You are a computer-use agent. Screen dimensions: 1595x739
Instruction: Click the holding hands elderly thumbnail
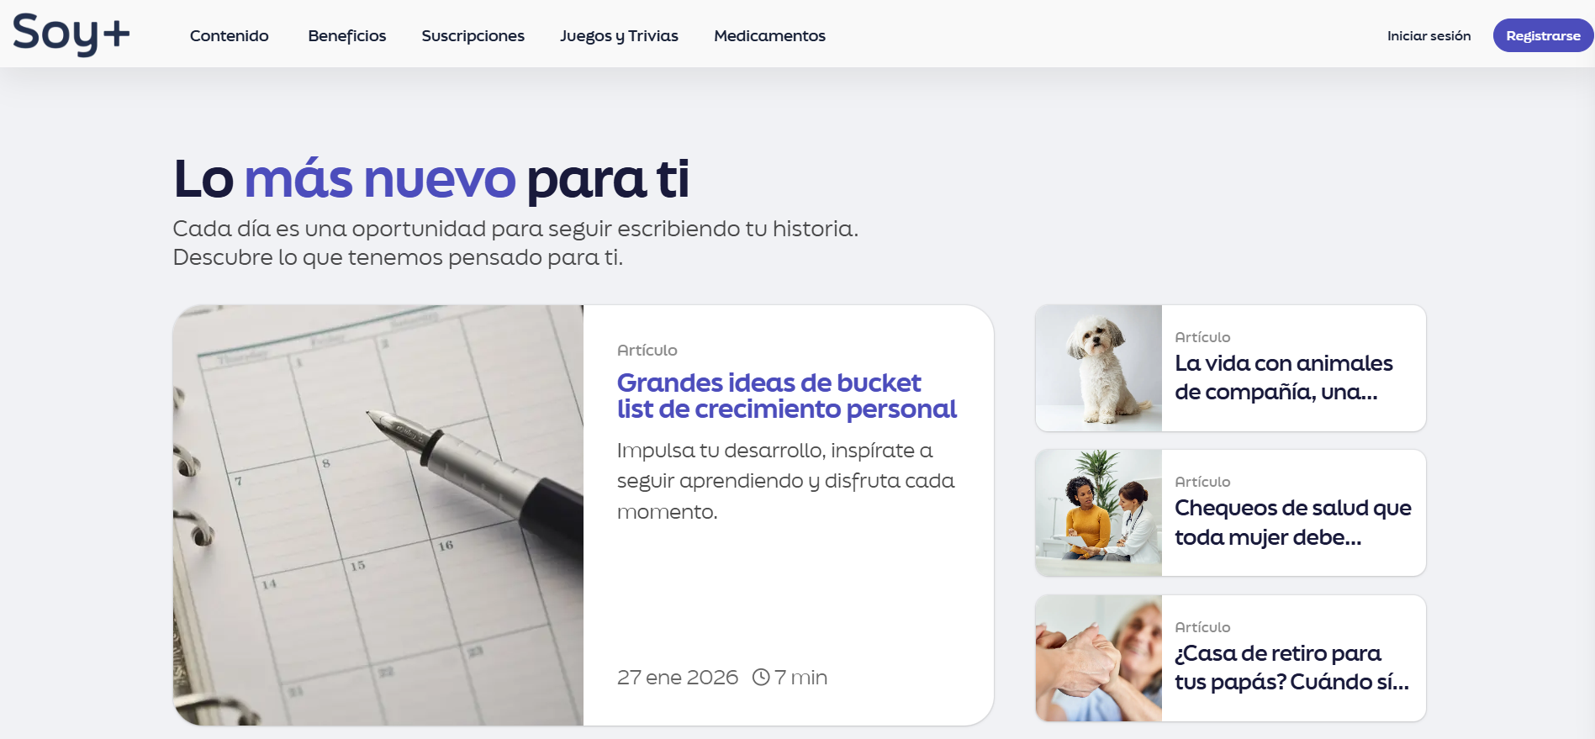pyautogui.click(x=1099, y=658)
